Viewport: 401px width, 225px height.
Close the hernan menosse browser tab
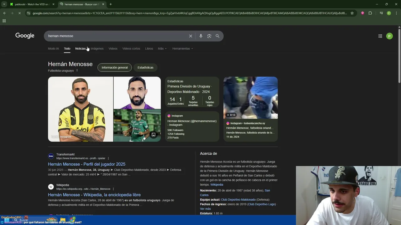coord(103,4)
